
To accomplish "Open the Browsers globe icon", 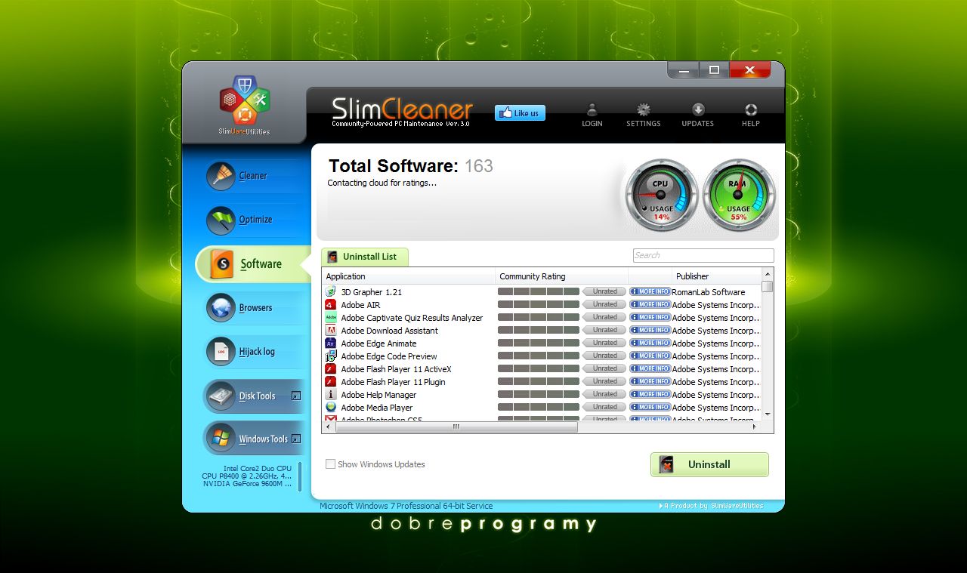I will pyautogui.click(x=221, y=308).
